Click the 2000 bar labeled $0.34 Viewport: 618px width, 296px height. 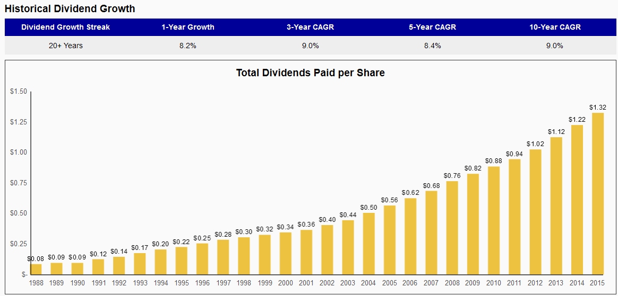click(x=286, y=253)
